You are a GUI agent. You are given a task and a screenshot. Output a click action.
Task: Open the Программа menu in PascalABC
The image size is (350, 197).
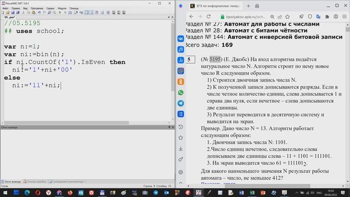(x=37, y=8)
